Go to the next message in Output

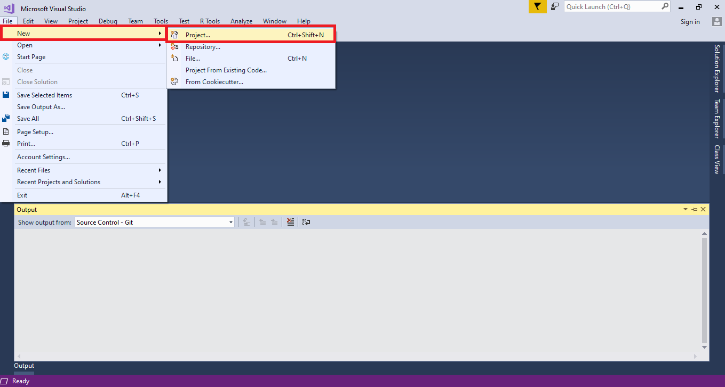pyautogui.click(x=274, y=221)
